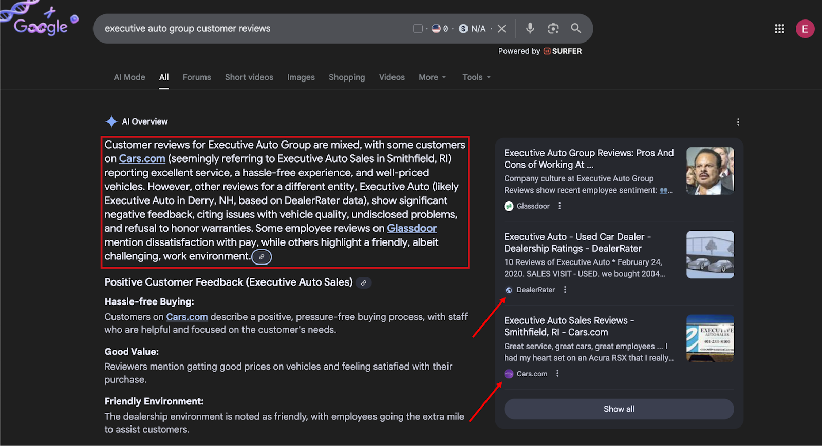Click the N/A dollar cost indicator
The image size is (822, 446).
[x=472, y=29]
